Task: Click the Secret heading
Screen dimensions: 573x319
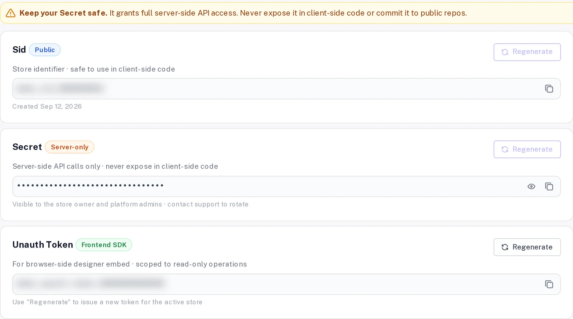Action: tap(27, 147)
